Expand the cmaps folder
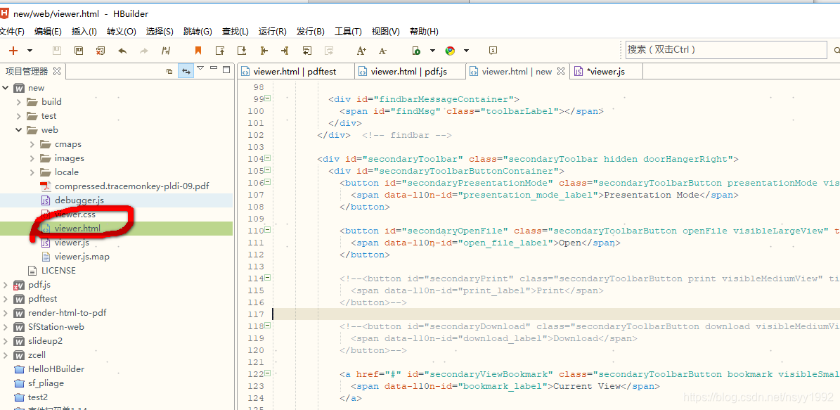The width and height of the screenshot is (840, 410). 32,144
